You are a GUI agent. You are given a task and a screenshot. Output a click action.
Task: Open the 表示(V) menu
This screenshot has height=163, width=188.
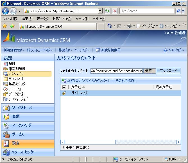(42, 19)
